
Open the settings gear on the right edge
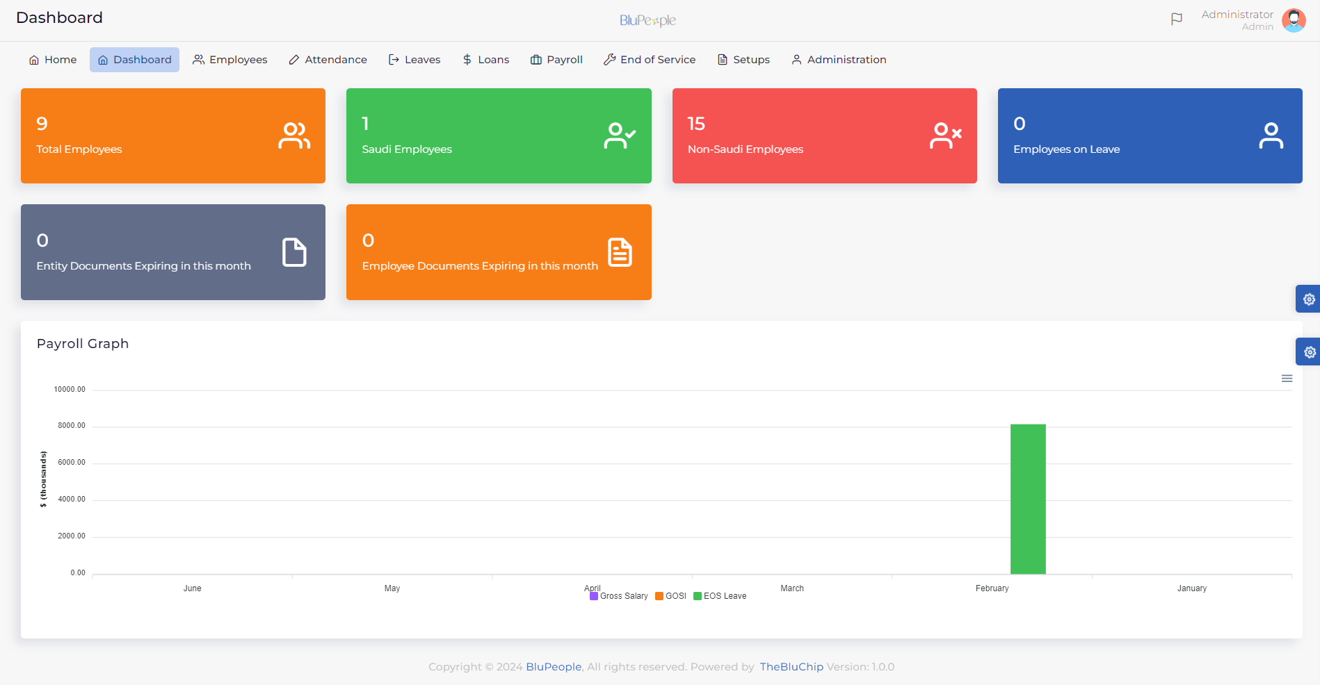point(1310,299)
